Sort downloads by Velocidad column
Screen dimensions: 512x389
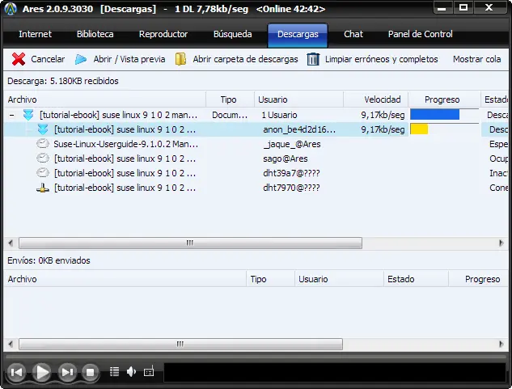pos(376,99)
